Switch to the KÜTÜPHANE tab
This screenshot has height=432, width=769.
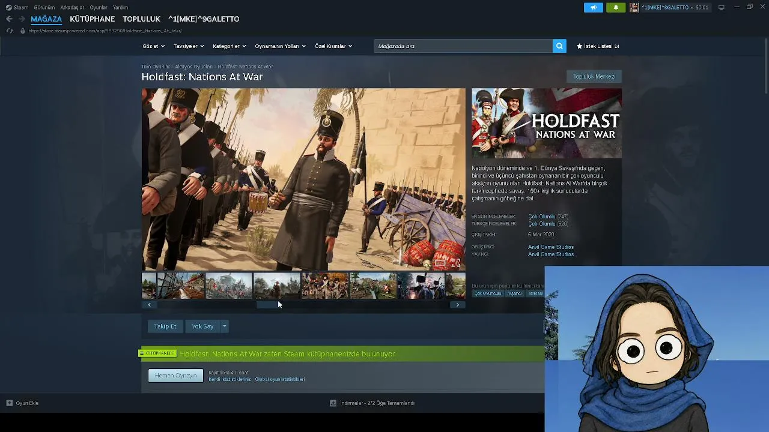click(x=92, y=19)
